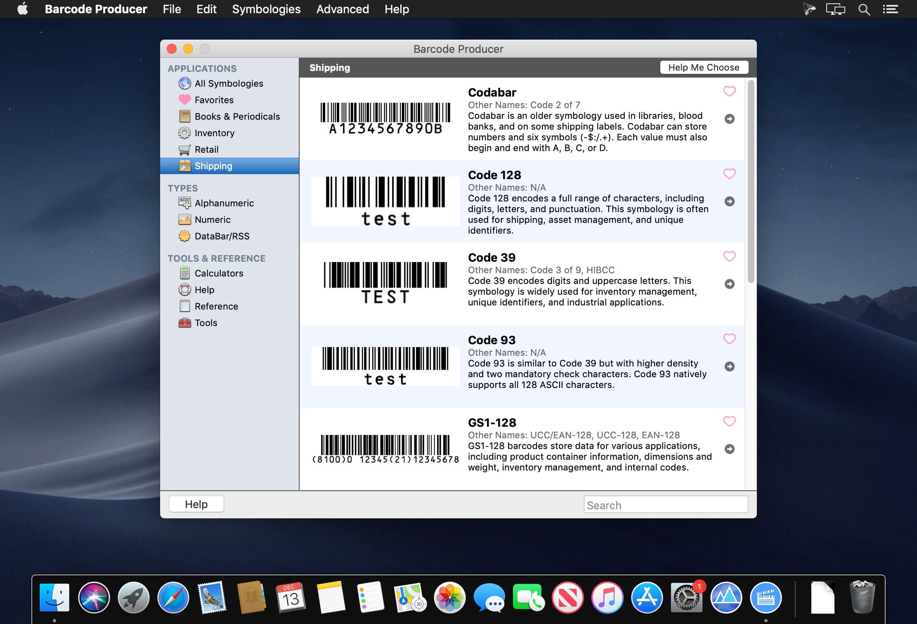Select Reference label in sidebar
The width and height of the screenshot is (917, 624).
216,306
